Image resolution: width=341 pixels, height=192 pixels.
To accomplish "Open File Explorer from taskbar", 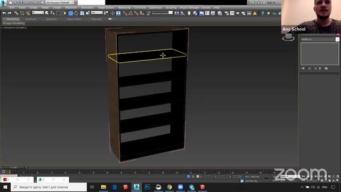I will click(x=103, y=187).
